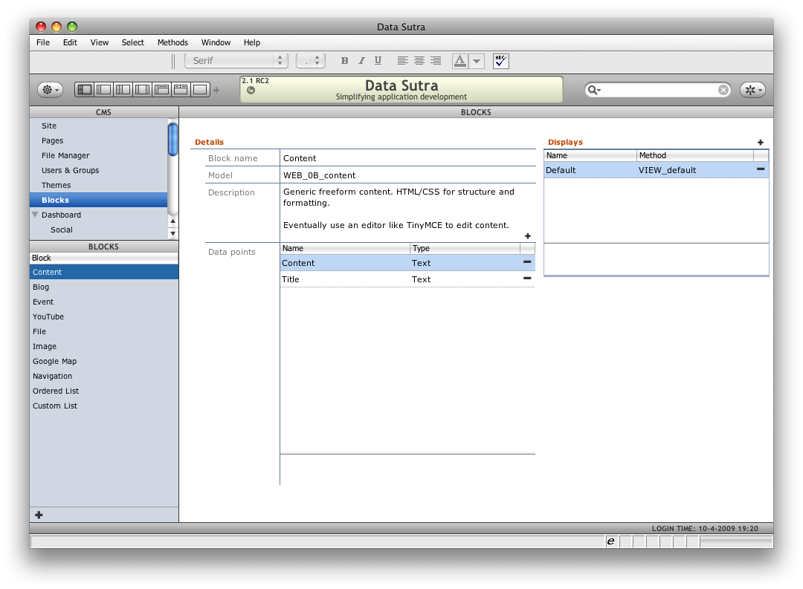Sort data points by Type column header

pyautogui.click(x=465, y=248)
